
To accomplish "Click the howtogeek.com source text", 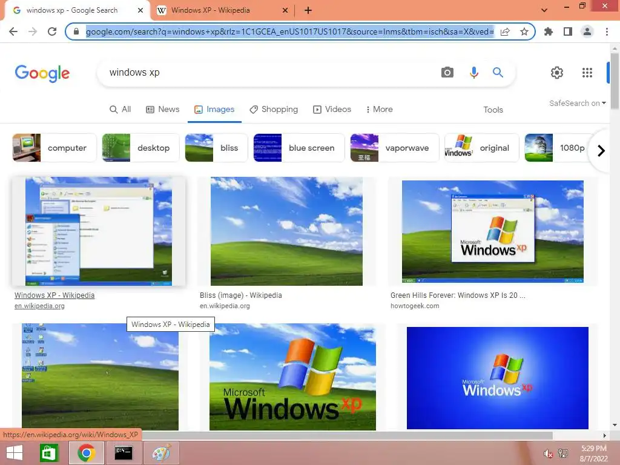I will coord(415,306).
